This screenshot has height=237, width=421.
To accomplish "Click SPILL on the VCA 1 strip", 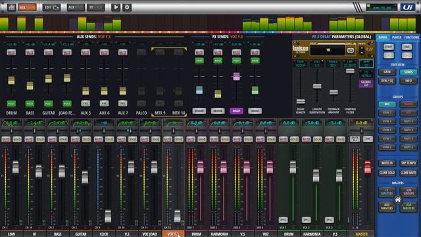I will coord(283,219).
